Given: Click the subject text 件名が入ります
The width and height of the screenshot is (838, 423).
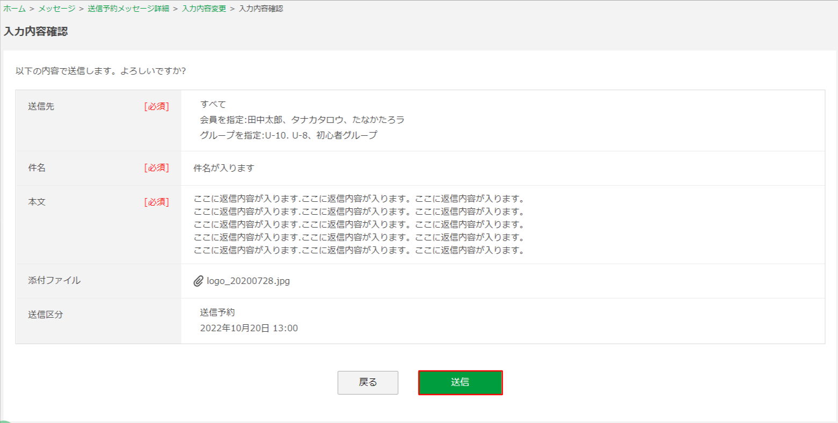Looking at the screenshot, I should 223,168.
